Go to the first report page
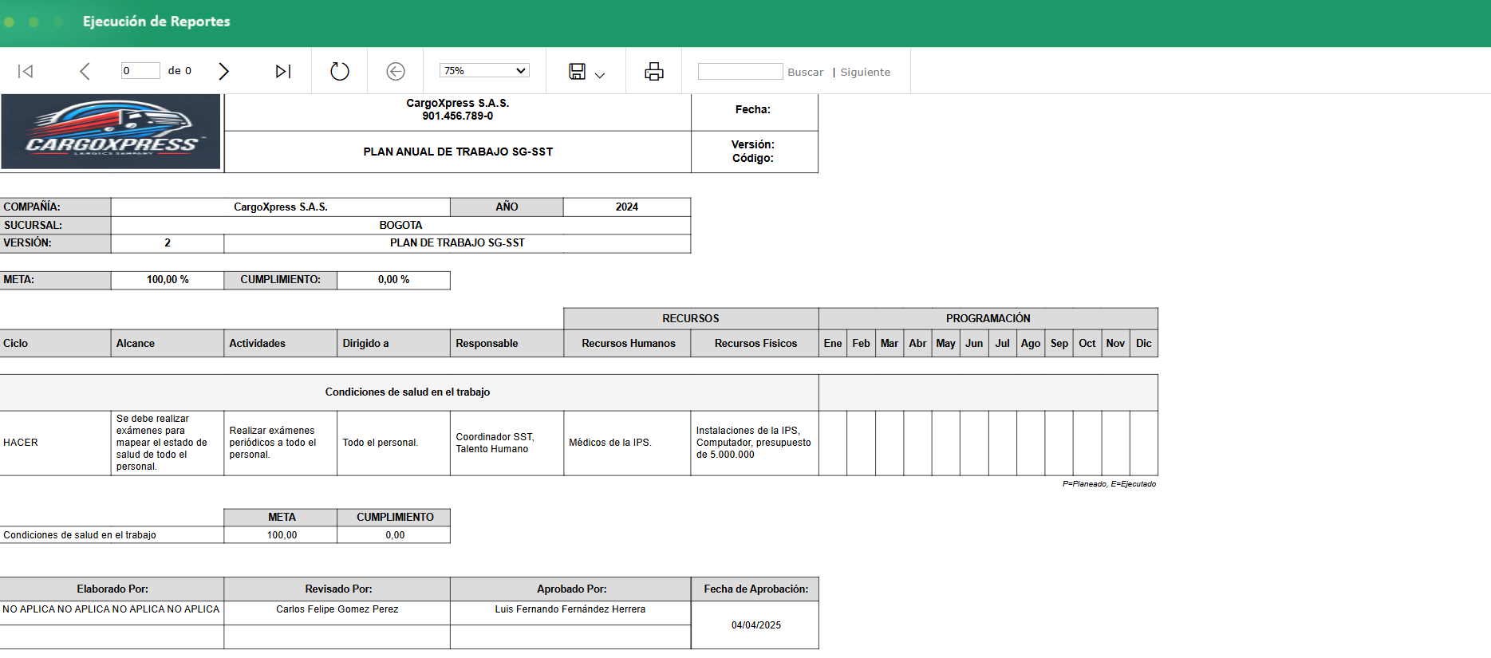Image resolution: width=1491 pixels, height=658 pixels. 26,72
